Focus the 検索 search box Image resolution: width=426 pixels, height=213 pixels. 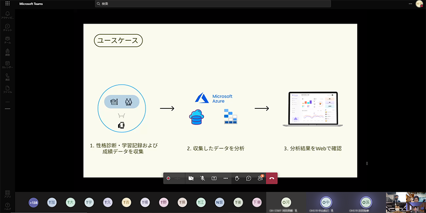point(213,4)
